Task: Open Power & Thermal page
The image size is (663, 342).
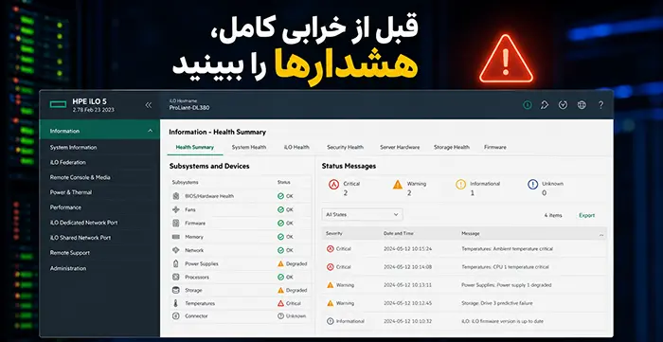Action: [71, 192]
